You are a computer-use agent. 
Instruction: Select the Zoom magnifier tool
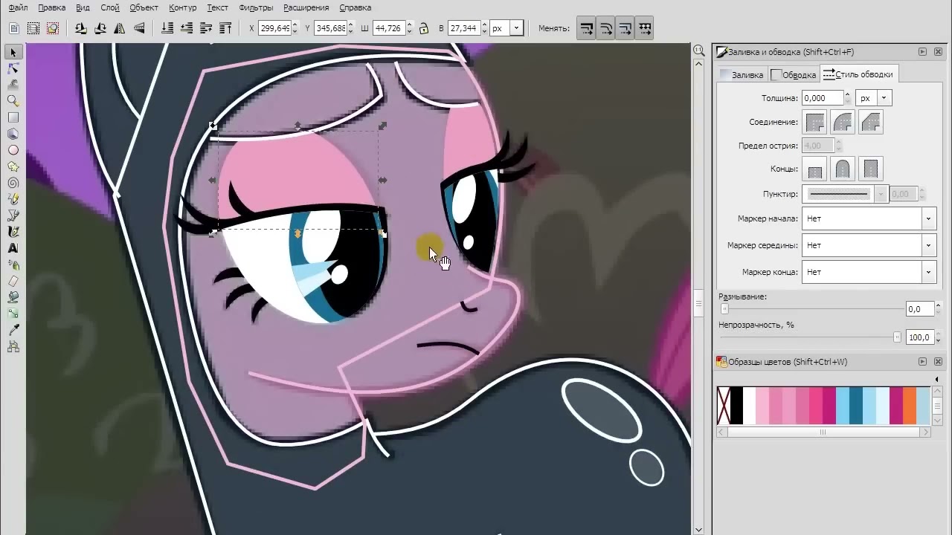(13, 101)
